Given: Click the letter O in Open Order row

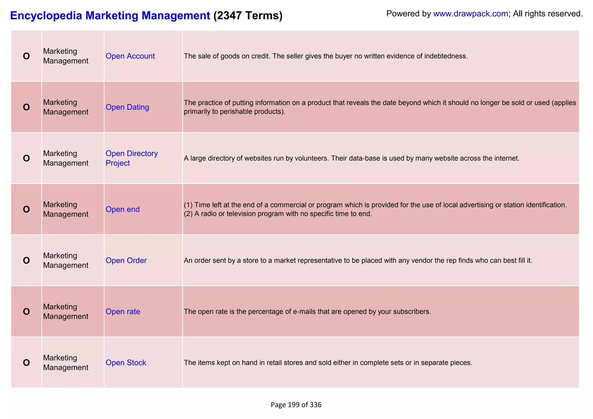Looking at the screenshot, I should coord(26,261).
